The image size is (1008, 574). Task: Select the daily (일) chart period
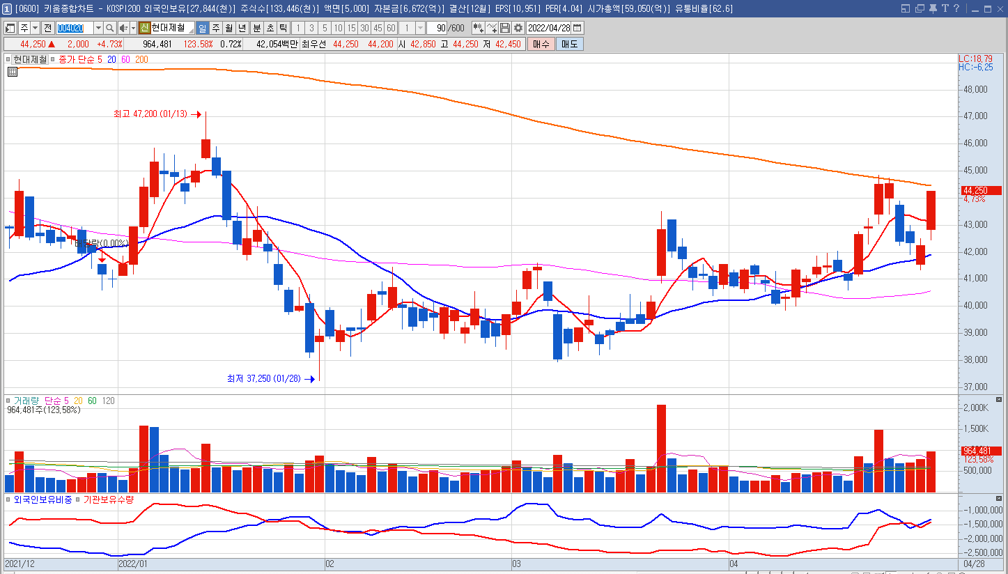[x=202, y=28]
